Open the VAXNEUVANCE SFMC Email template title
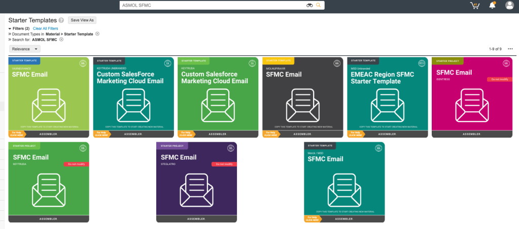Viewport: 519px width, 229px height. coord(30,75)
